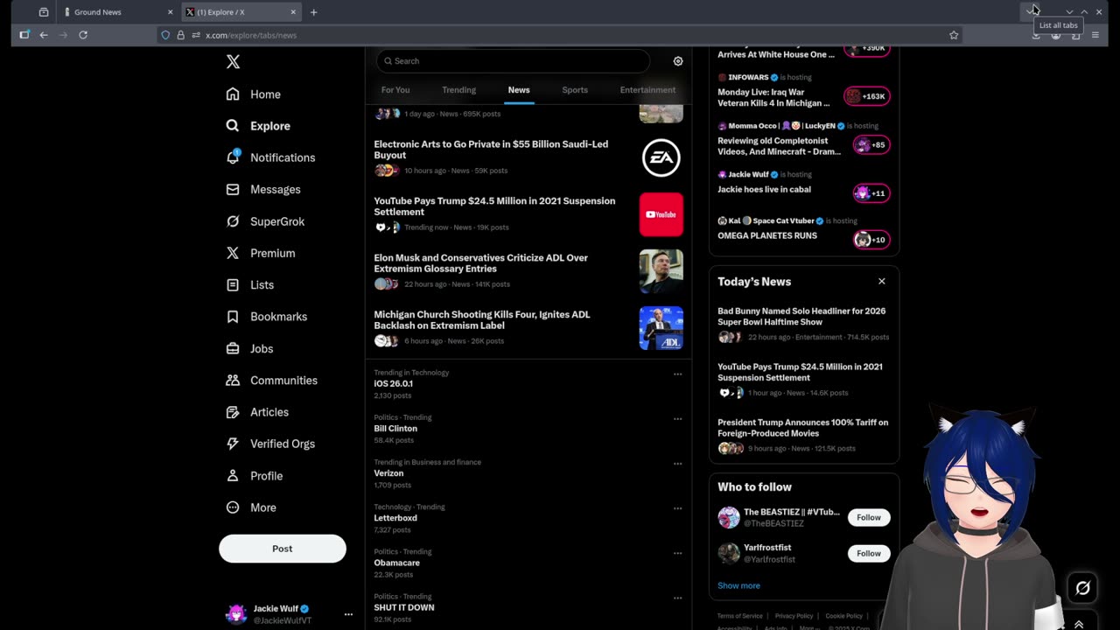Open options for SHUT IT DOWN trend
Screen dimensions: 1120x630
(677, 598)
